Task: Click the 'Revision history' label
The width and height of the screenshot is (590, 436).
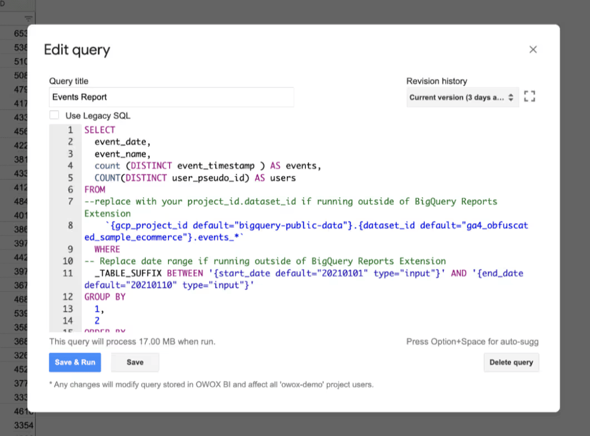Action: pyautogui.click(x=436, y=81)
